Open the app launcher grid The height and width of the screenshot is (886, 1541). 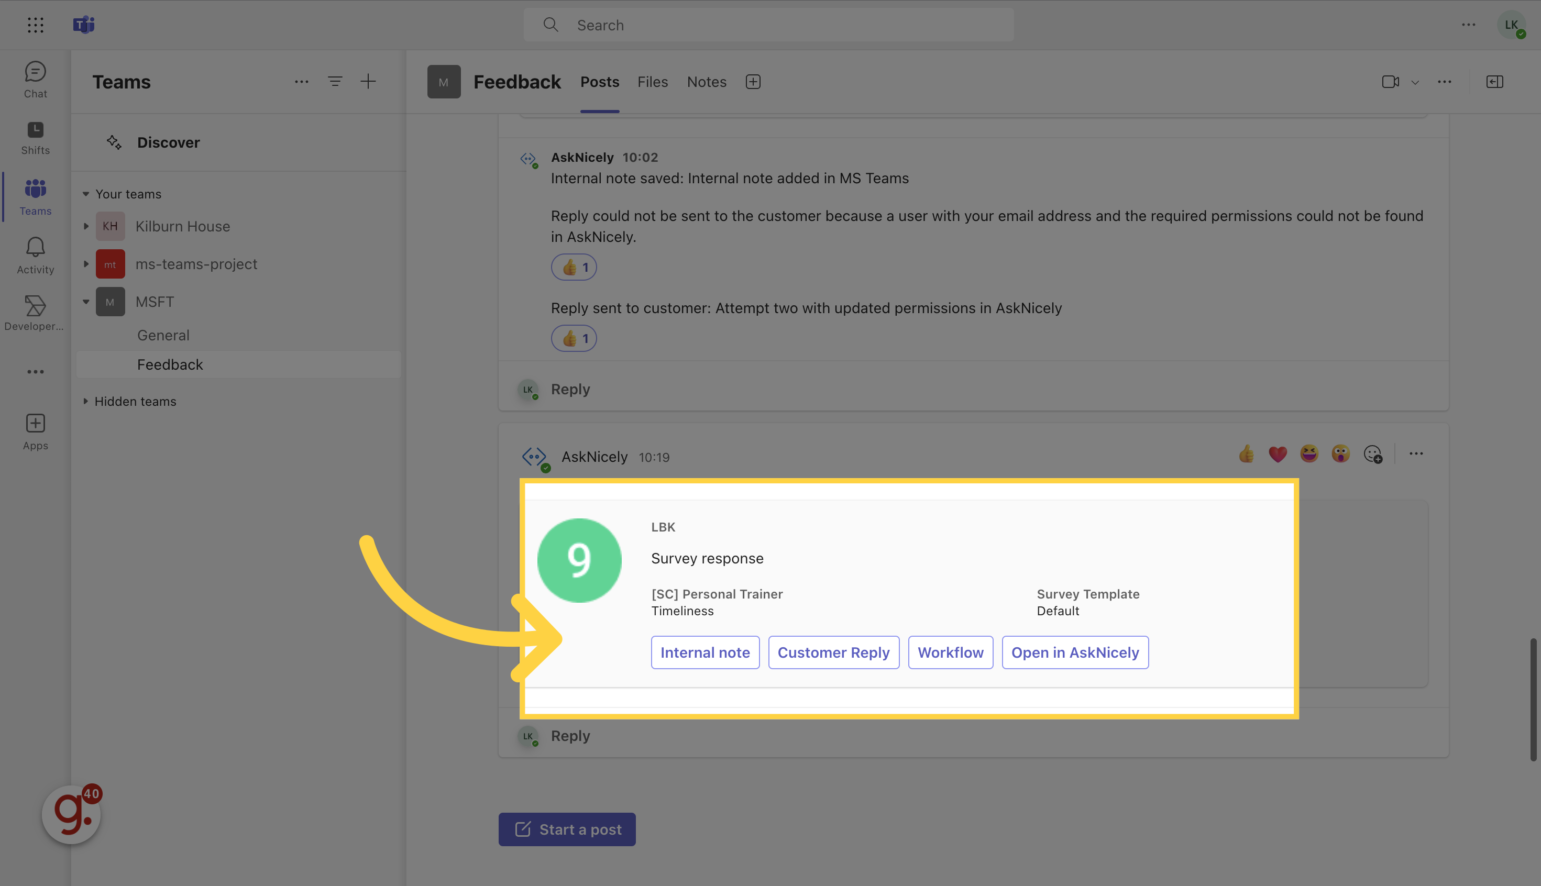[x=35, y=25]
